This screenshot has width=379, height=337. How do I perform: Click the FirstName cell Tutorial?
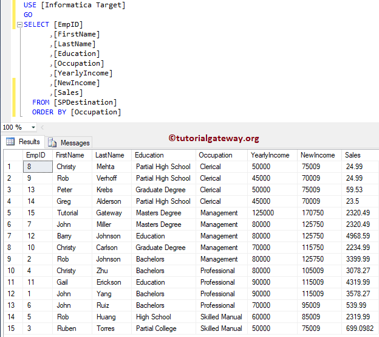pos(72,213)
